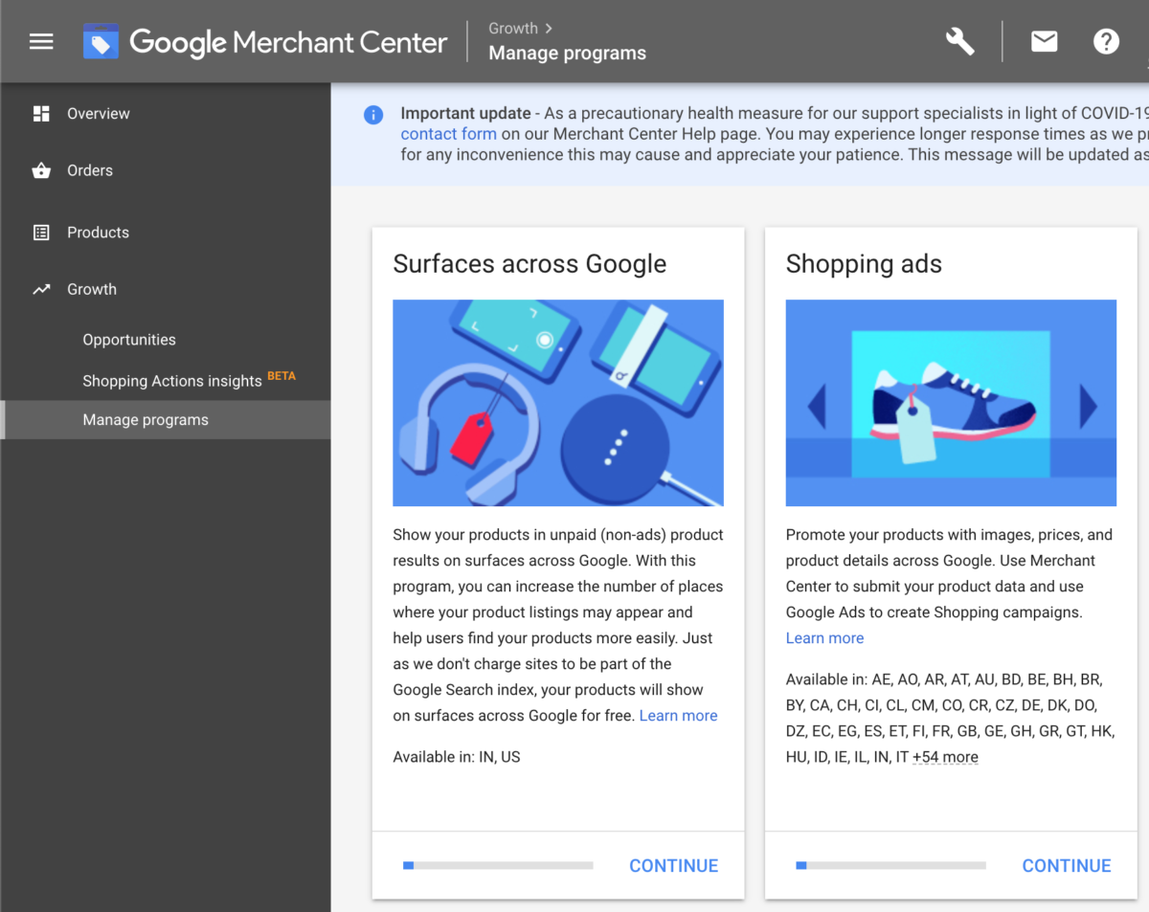Expand the +54 more countries list
This screenshot has width=1149, height=912.
point(945,756)
